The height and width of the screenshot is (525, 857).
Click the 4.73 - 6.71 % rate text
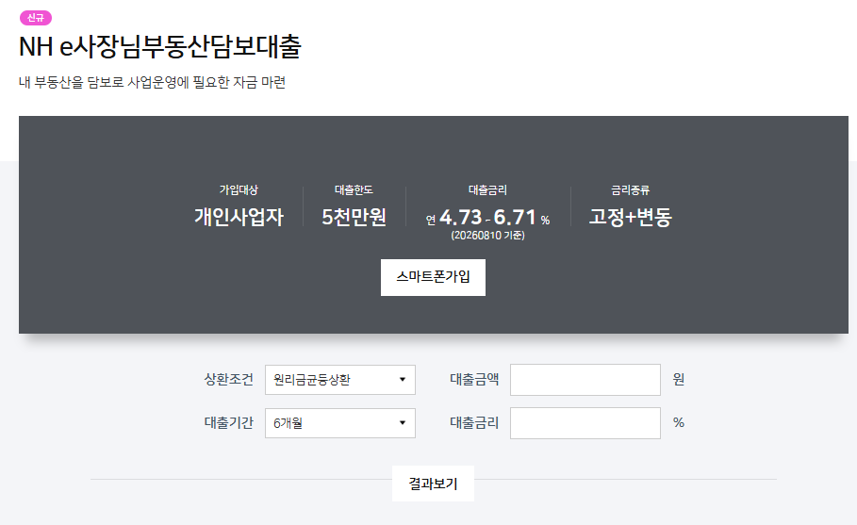(488, 218)
